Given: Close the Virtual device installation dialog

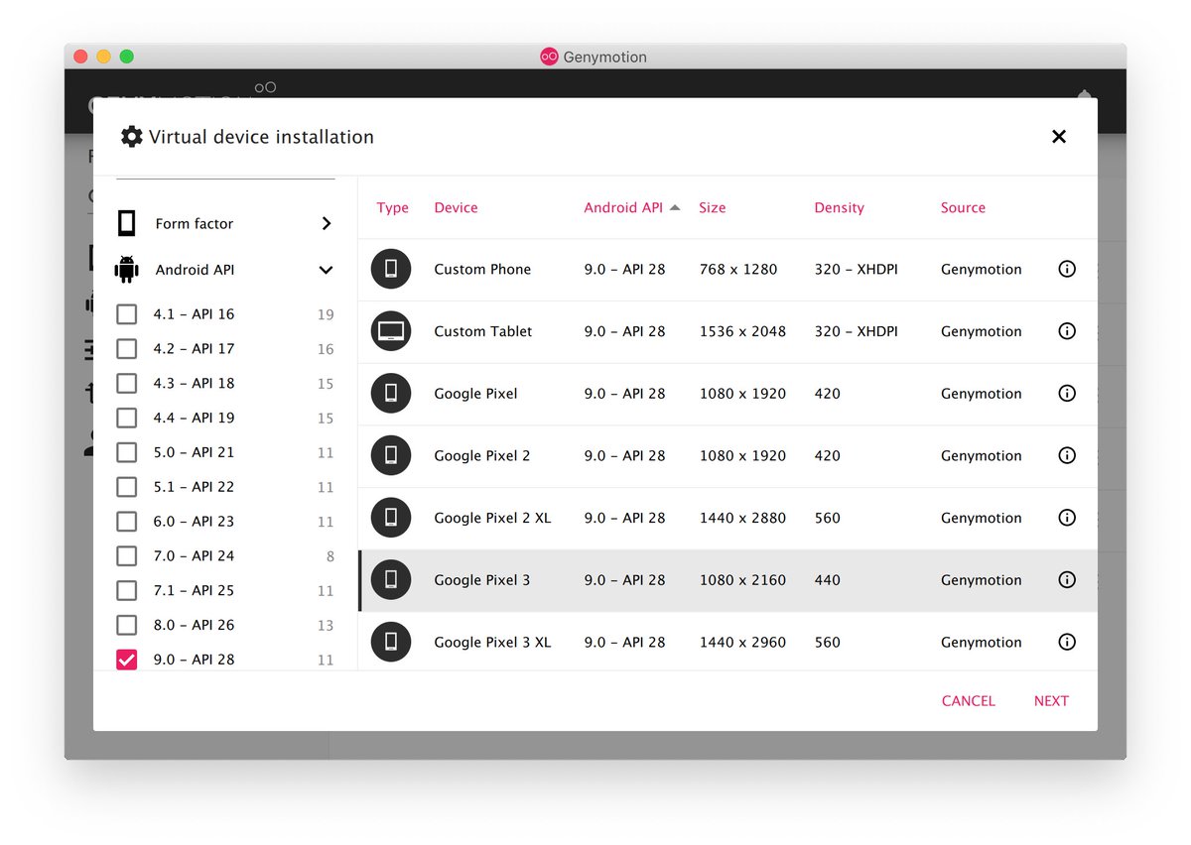Looking at the screenshot, I should 1059,137.
